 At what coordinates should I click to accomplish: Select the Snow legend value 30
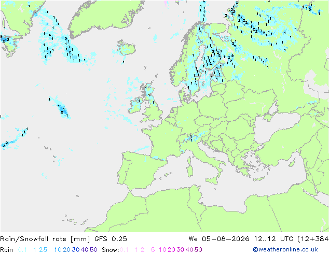(x=181, y=250)
